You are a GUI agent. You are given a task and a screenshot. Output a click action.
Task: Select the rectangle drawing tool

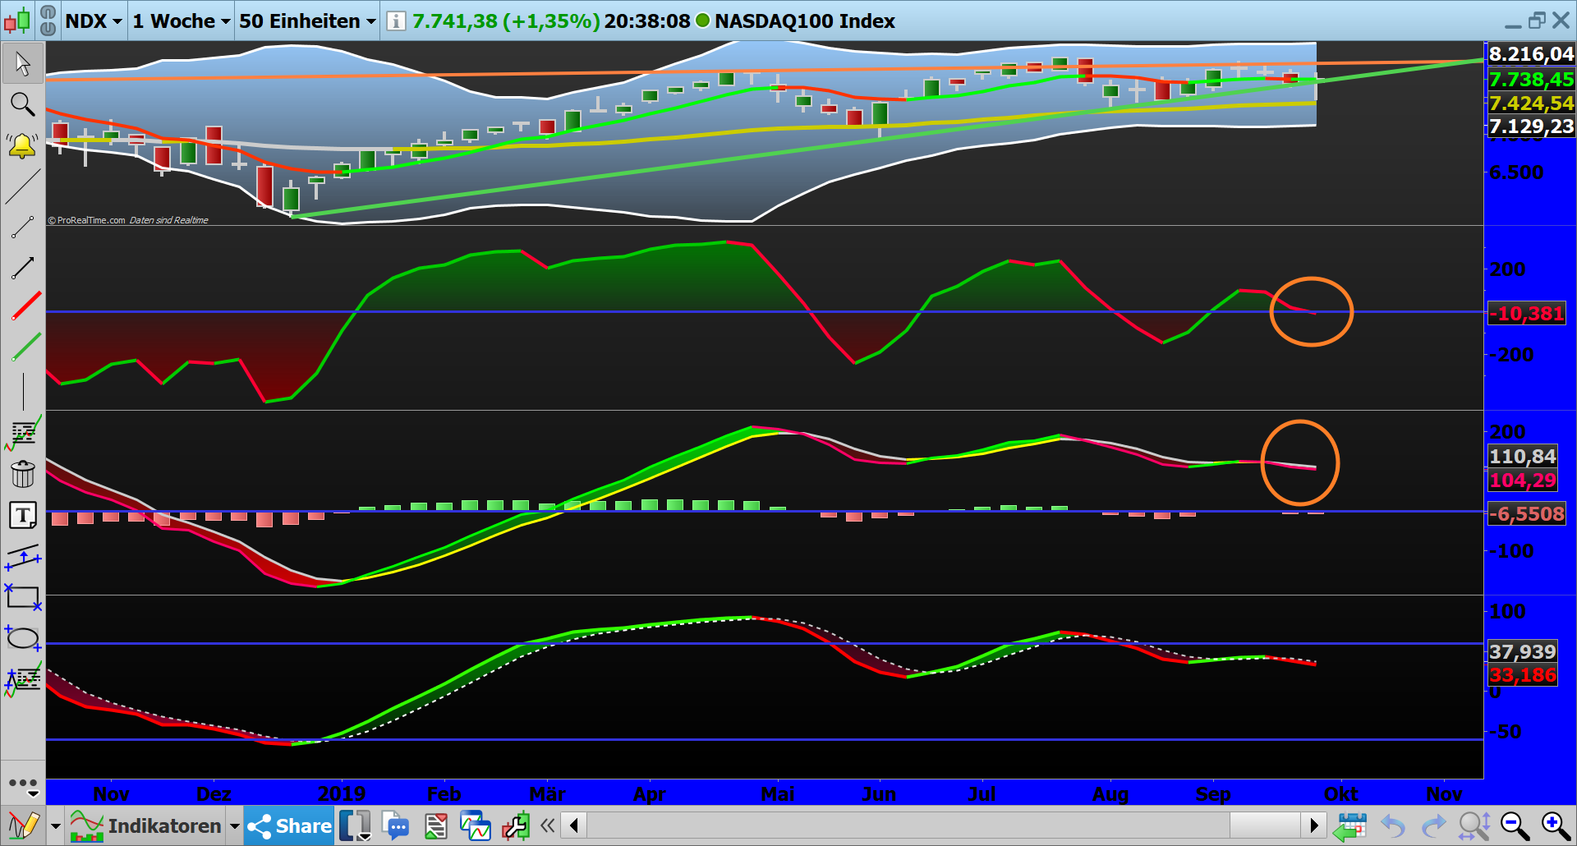(x=22, y=598)
